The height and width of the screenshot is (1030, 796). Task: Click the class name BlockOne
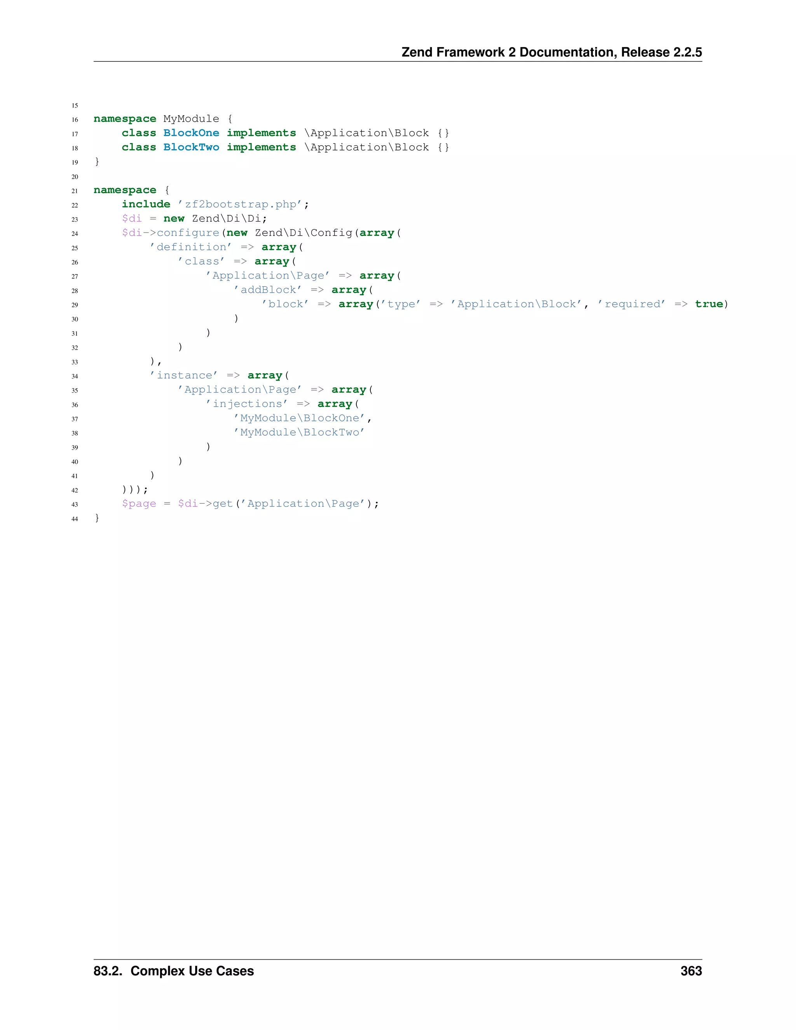pyautogui.click(x=191, y=133)
